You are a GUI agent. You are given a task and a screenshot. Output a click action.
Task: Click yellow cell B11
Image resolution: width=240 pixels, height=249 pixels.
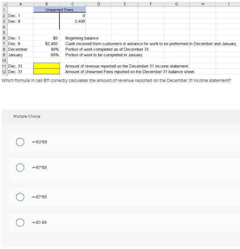(47, 66)
